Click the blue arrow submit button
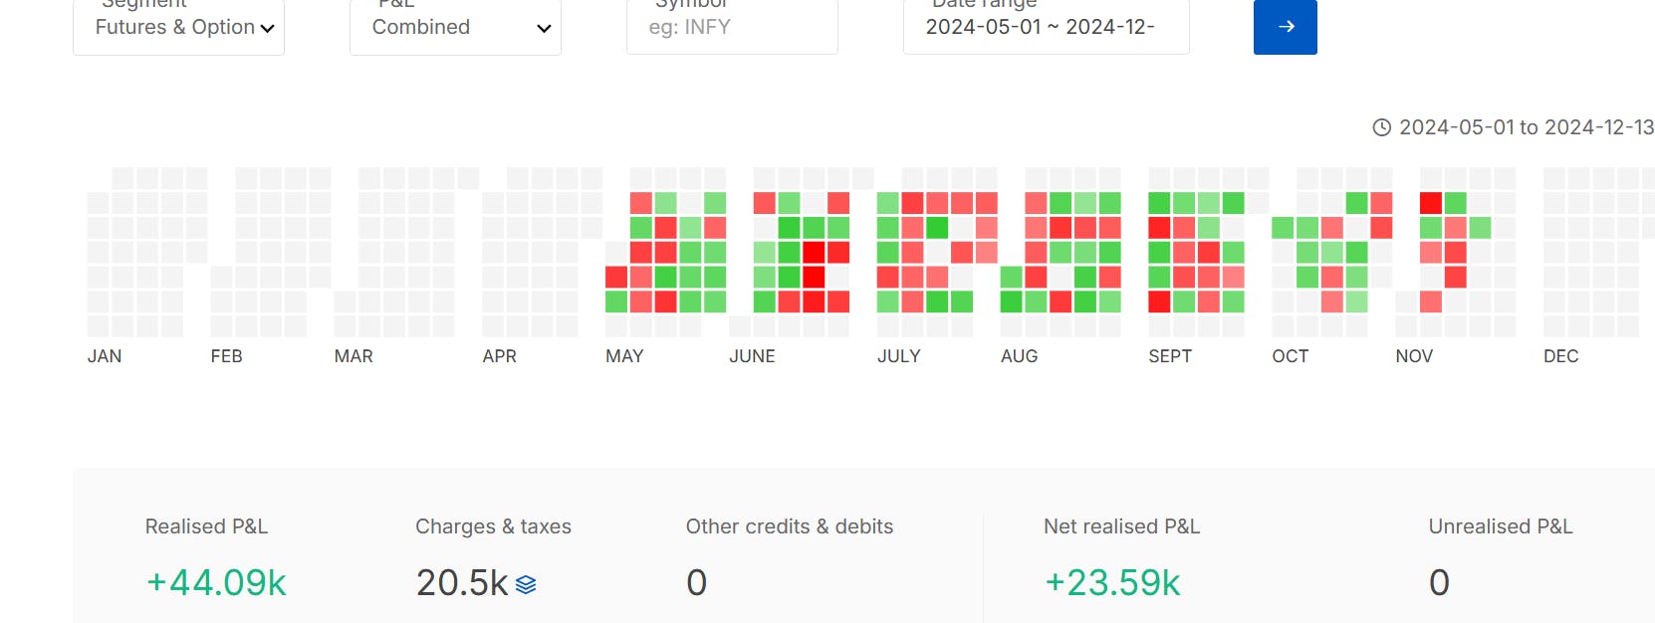Screen dimensions: 1655x623 [1285, 27]
